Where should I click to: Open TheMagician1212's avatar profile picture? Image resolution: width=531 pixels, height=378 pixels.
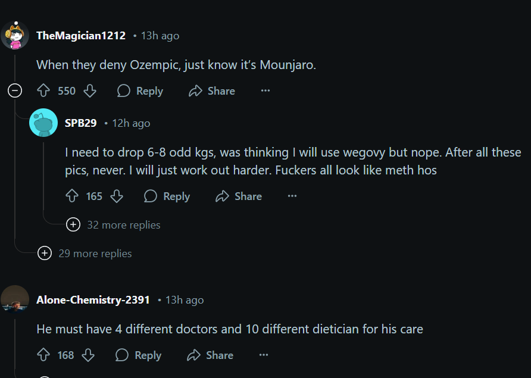click(x=15, y=36)
